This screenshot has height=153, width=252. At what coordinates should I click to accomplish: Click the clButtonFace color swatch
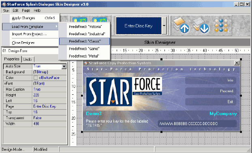pos(36,78)
